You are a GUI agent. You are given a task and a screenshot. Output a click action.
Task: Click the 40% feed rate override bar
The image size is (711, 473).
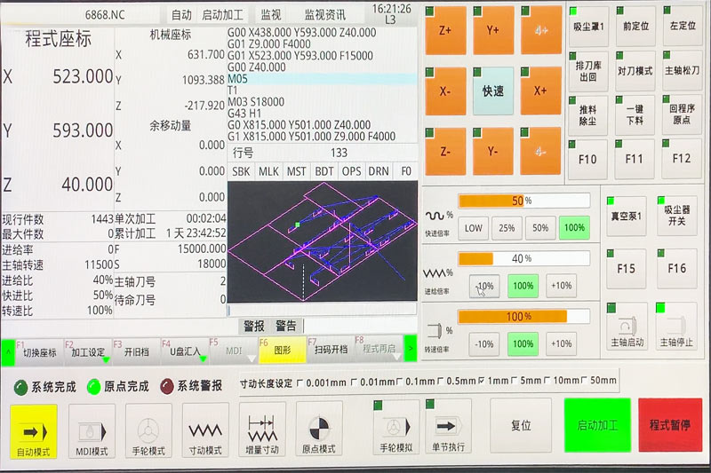523,258
